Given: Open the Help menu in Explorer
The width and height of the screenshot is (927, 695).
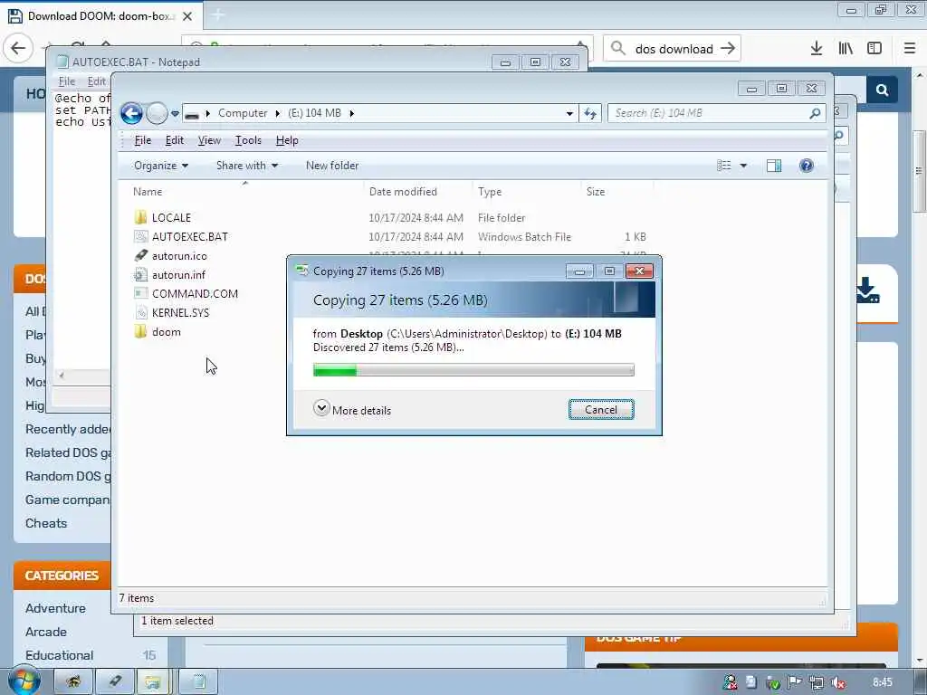Looking at the screenshot, I should pos(287,140).
